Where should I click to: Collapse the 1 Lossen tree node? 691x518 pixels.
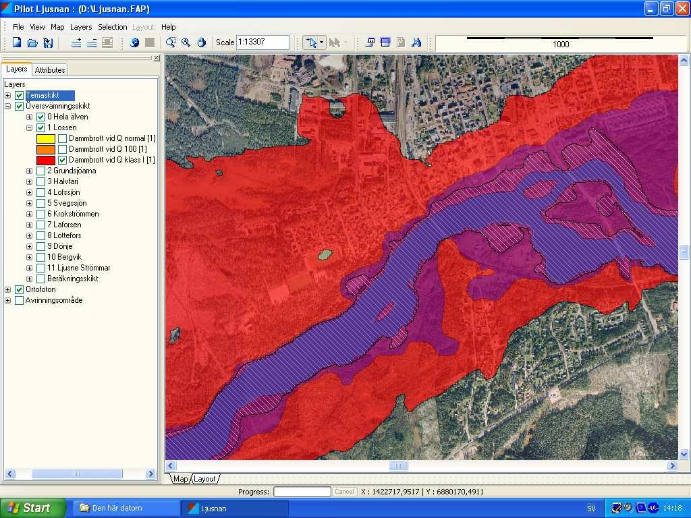pos(30,127)
